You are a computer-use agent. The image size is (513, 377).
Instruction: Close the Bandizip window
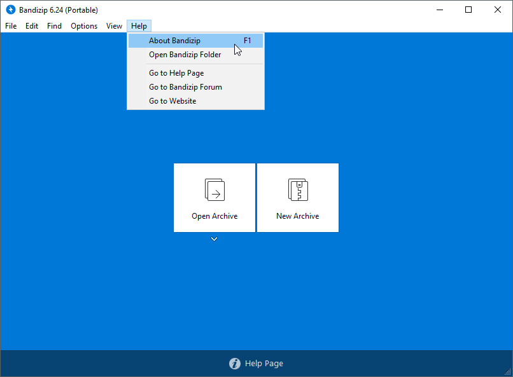[498, 10]
